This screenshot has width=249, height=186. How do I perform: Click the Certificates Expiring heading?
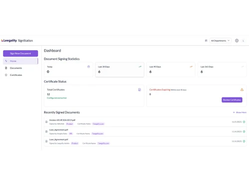coord(160,90)
